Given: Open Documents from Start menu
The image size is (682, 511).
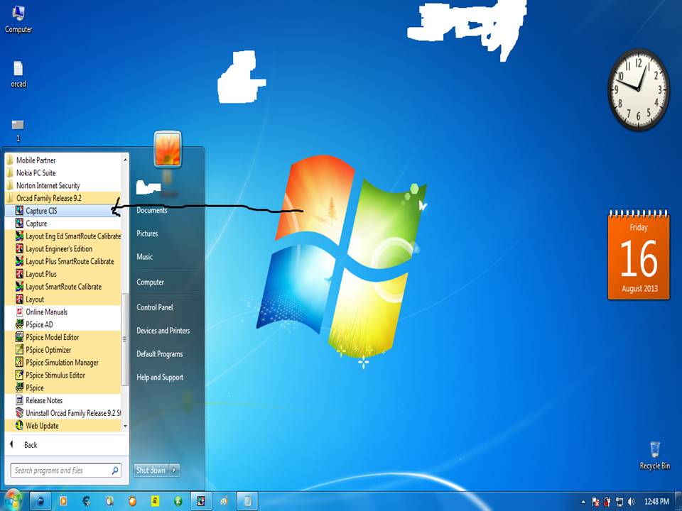Looking at the screenshot, I should [x=152, y=210].
